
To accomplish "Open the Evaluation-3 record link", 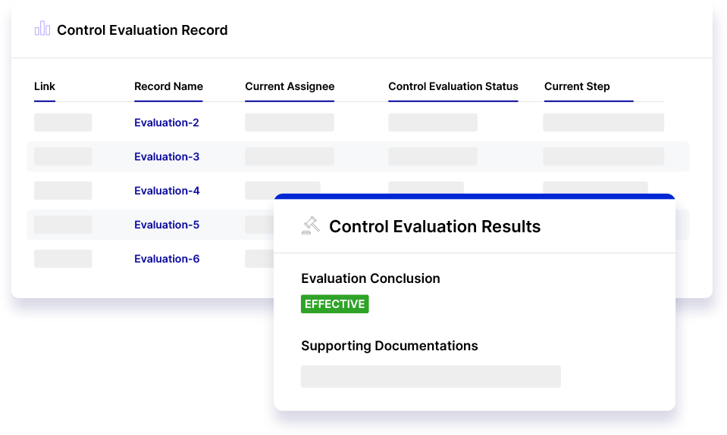I will (x=167, y=157).
